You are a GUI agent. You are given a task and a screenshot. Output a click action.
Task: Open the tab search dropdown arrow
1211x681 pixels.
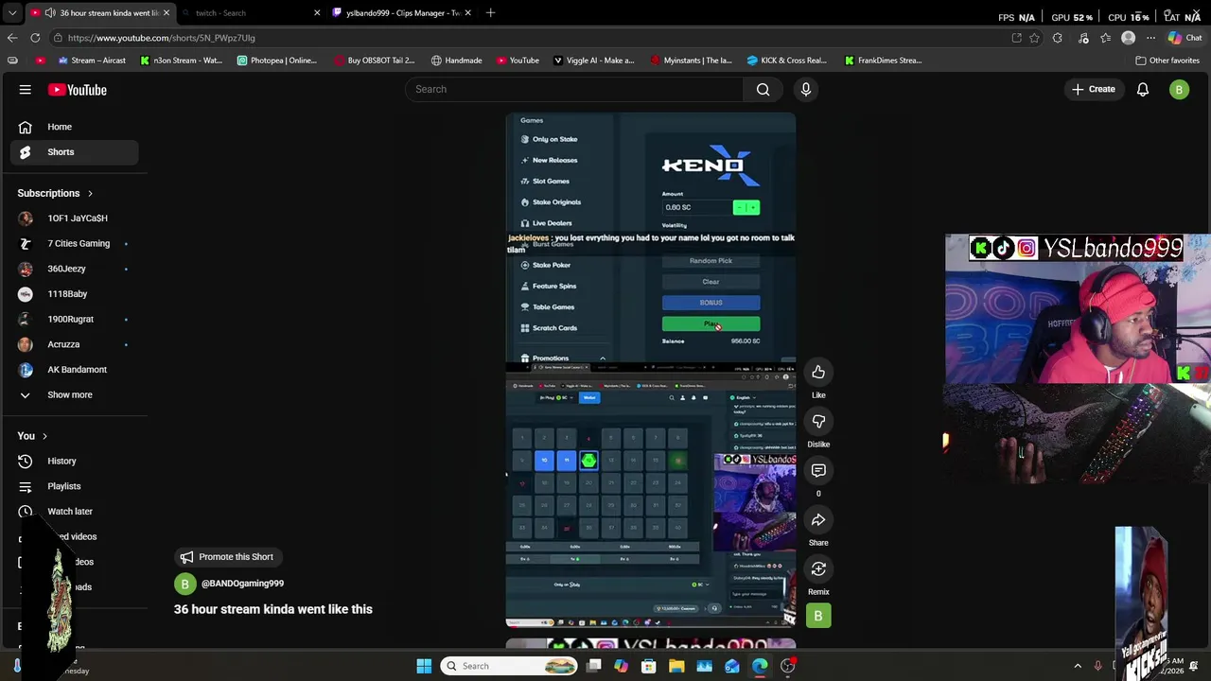coord(12,13)
